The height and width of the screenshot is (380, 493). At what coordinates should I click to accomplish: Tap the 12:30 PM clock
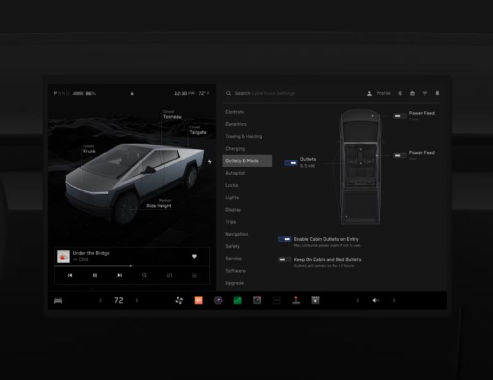(184, 93)
